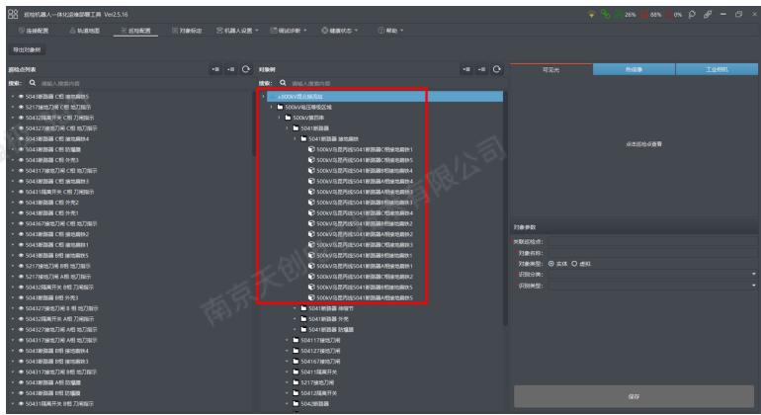Expand all nodes in object tree header
This screenshot has width=761, height=415.
pos(465,69)
